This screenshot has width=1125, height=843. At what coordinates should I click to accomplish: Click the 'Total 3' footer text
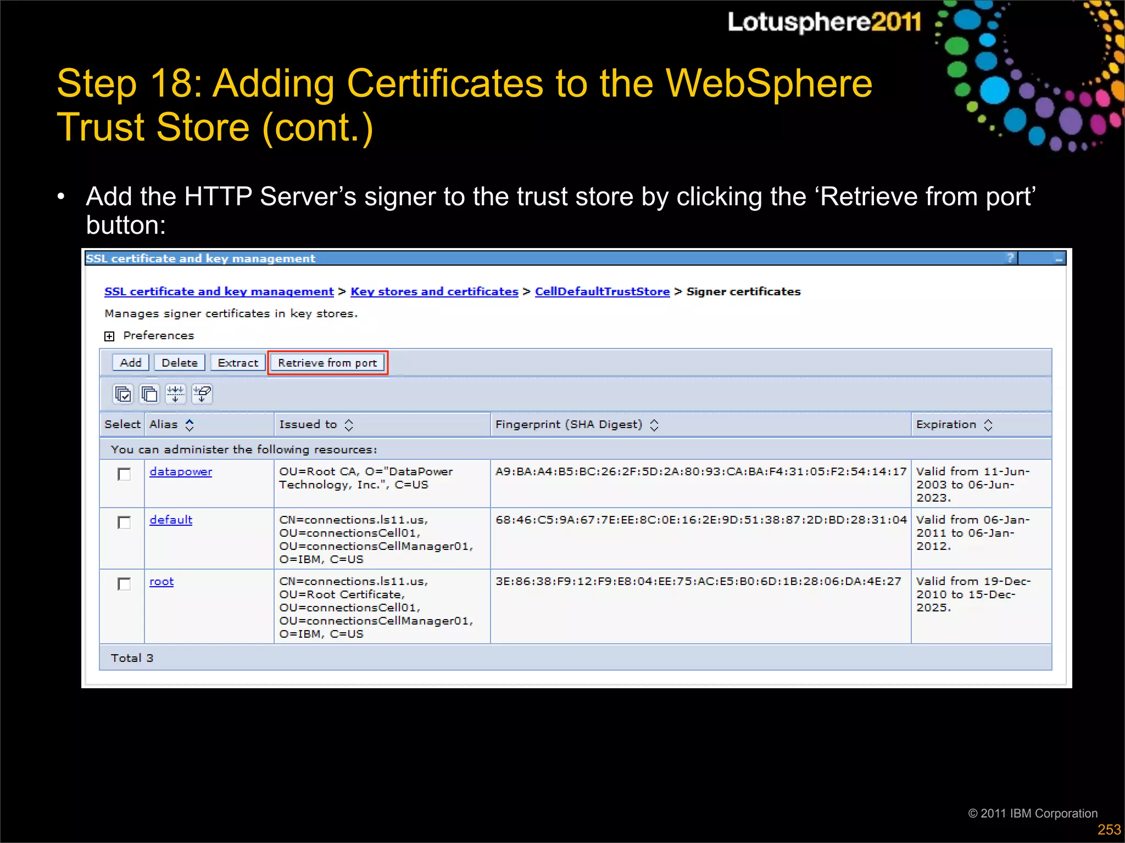(132, 658)
